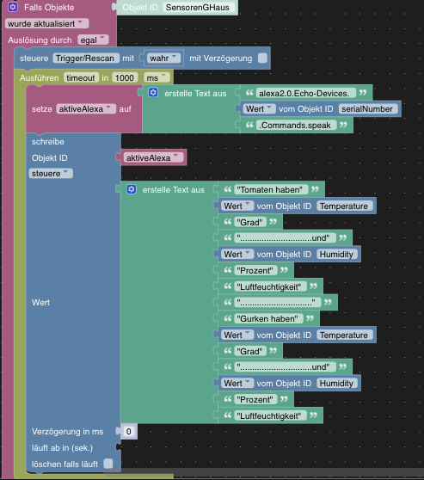Open gear mutator on lower erstelle Text aus
The width and height of the screenshot is (424, 480).
[132, 189]
